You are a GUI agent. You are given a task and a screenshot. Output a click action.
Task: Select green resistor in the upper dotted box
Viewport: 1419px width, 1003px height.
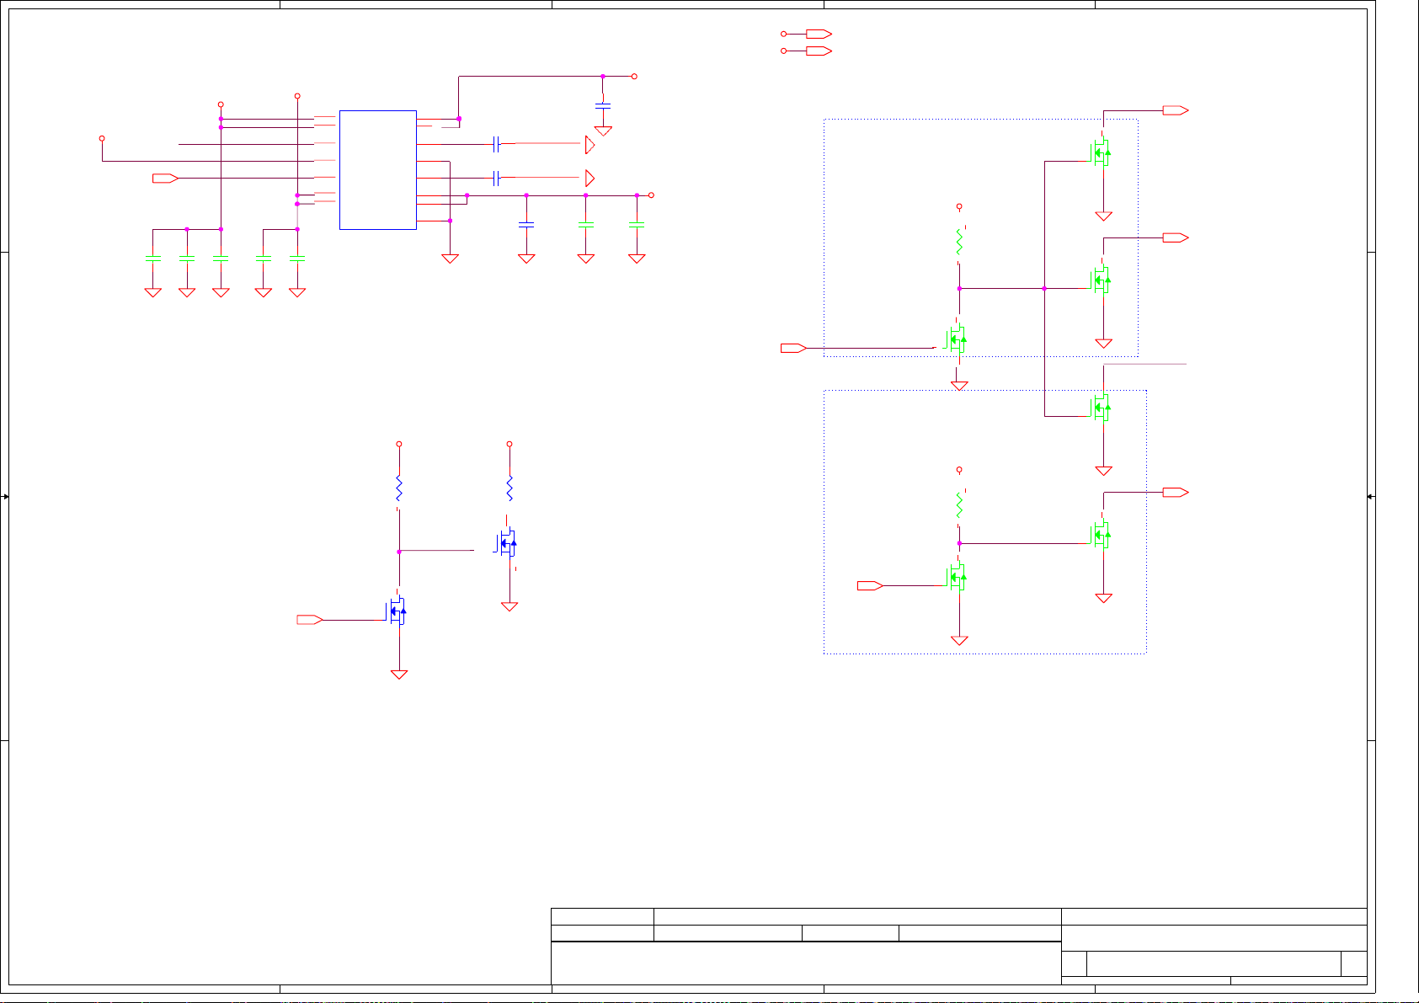click(x=959, y=243)
